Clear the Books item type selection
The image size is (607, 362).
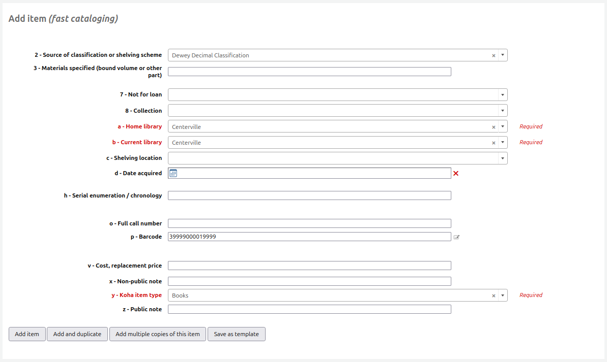click(494, 295)
